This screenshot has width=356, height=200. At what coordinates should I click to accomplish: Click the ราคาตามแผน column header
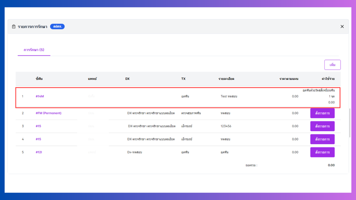289,79
